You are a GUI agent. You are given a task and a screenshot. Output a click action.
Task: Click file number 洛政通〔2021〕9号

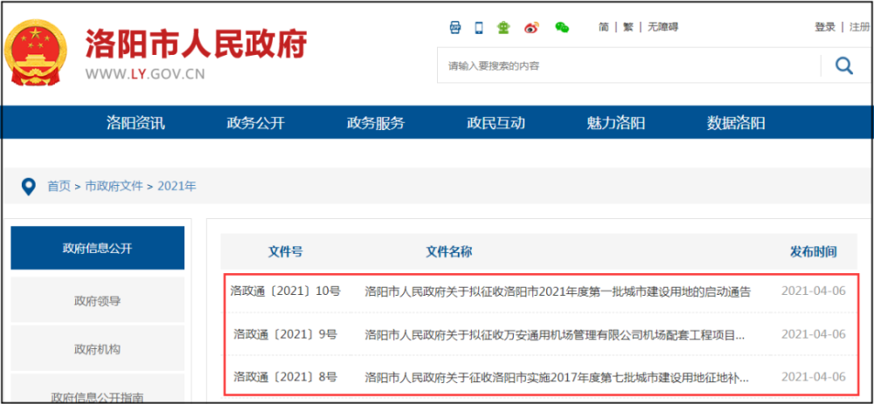(x=286, y=334)
